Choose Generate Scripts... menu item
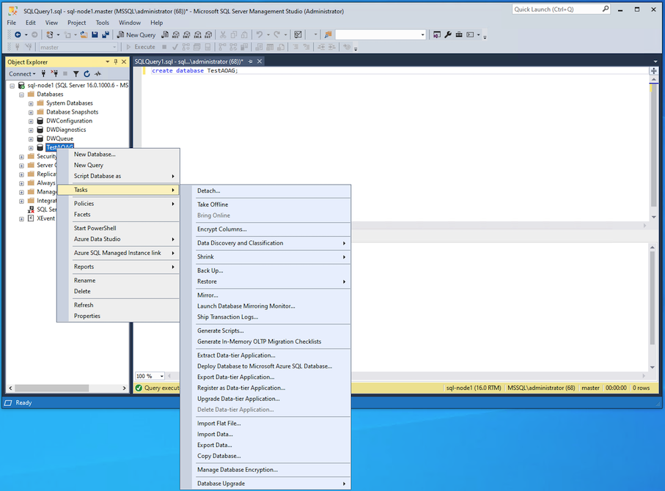Image resolution: width=665 pixels, height=491 pixels. coord(265,331)
